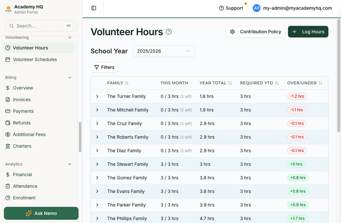Click the plus icon in Log Hours
The width and height of the screenshot is (341, 223).
click(294, 32)
